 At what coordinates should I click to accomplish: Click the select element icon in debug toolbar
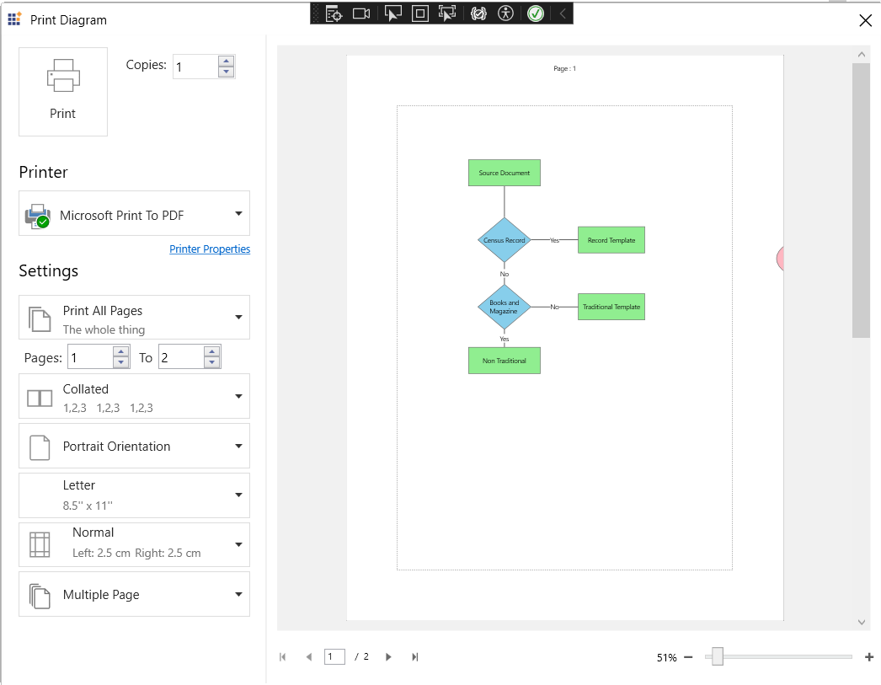coord(392,13)
